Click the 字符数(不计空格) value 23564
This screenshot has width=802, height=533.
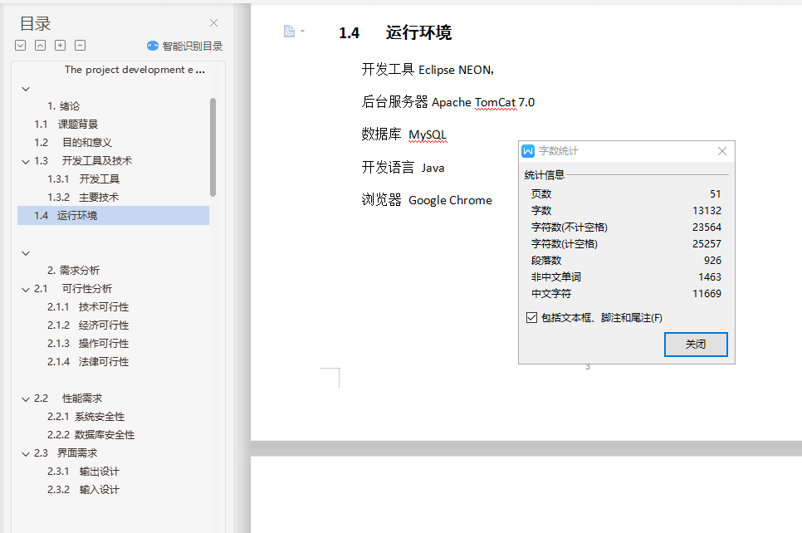click(x=707, y=227)
